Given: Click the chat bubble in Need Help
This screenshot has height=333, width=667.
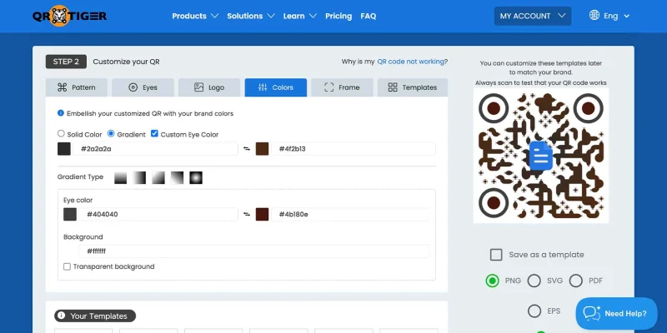Looking at the screenshot, I should click(592, 314).
